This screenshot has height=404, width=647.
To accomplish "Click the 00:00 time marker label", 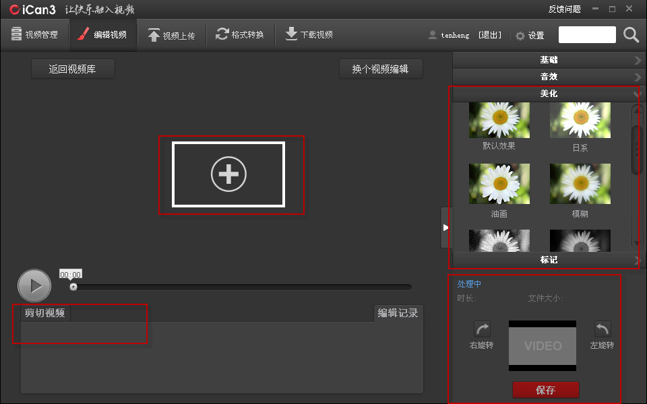I will coord(71,275).
